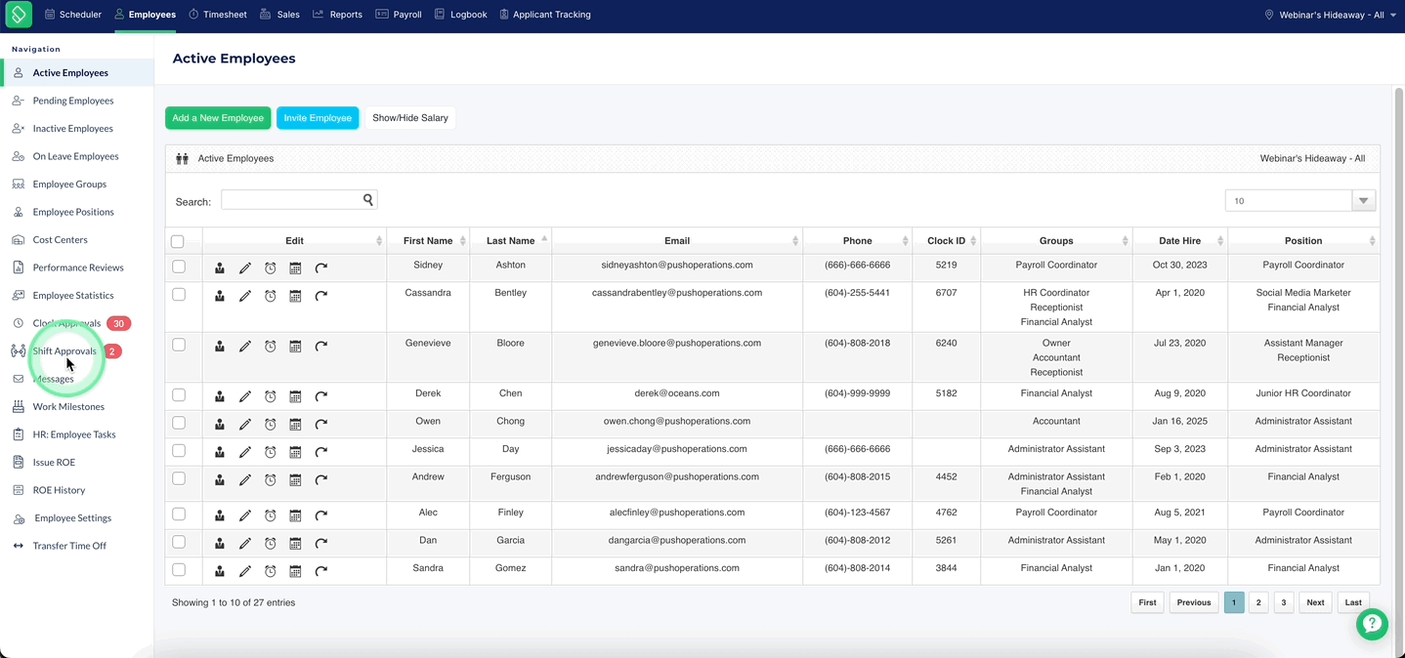Viewport: 1405px width, 658px height.
Task: Click the Invite Employee button
Action: [318, 118]
